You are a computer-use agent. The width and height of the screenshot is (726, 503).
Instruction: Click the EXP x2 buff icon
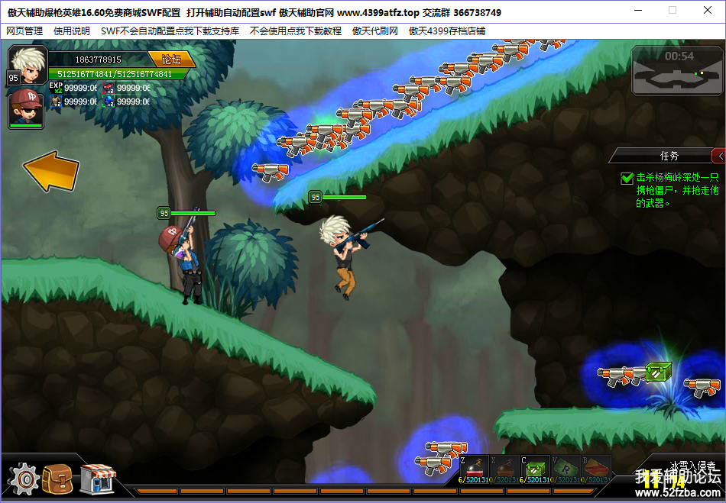[x=56, y=87]
